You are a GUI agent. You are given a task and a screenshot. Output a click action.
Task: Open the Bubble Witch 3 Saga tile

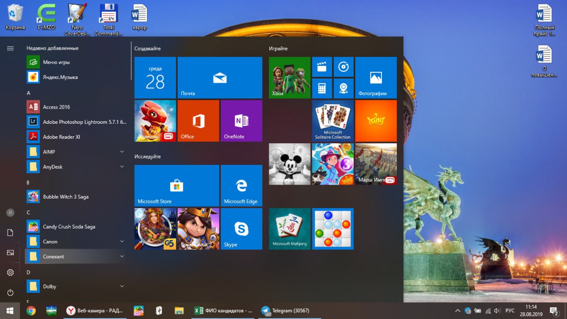pos(333,164)
